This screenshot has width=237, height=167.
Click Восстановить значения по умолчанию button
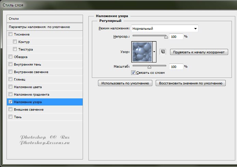click(x=191, y=83)
